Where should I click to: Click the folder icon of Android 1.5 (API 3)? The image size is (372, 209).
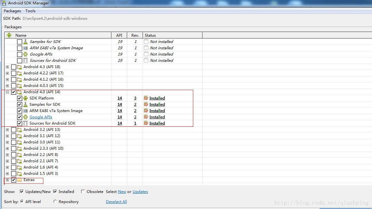(19, 174)
